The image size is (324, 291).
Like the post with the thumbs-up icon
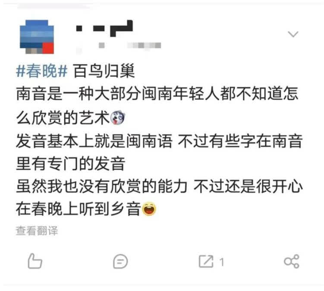coord(35,261)
